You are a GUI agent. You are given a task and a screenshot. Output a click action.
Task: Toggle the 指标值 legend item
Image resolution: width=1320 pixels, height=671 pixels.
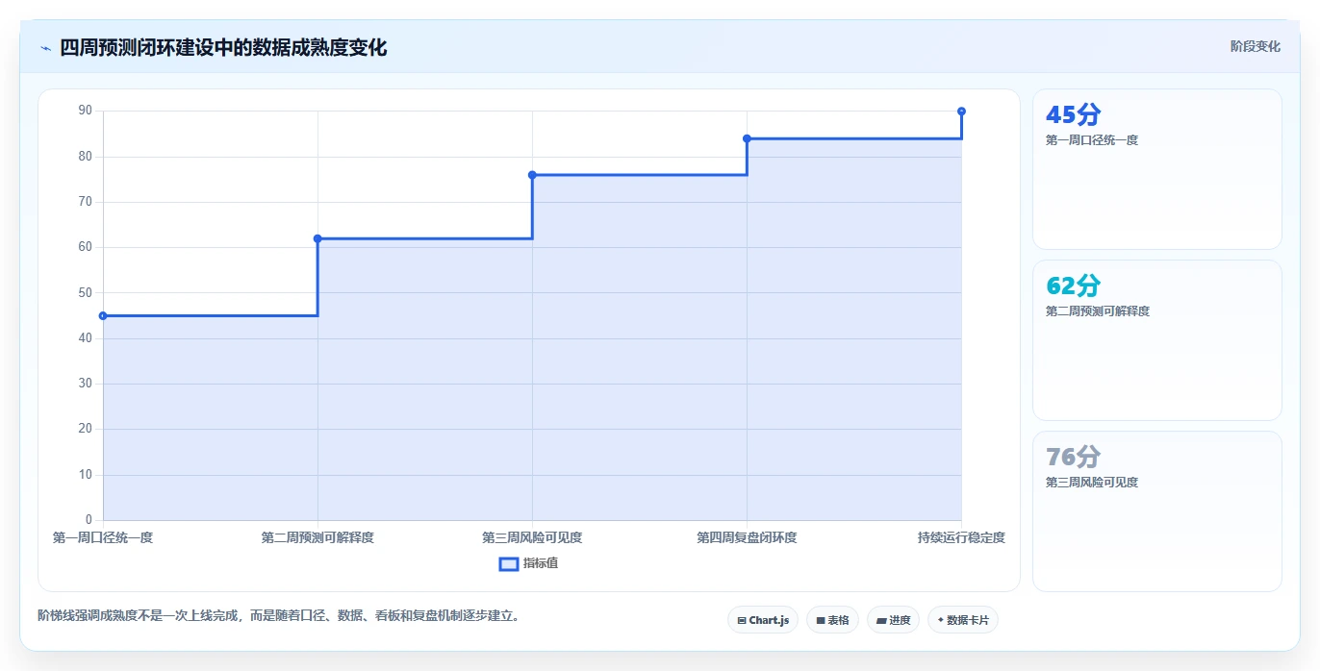pos(528,563)
